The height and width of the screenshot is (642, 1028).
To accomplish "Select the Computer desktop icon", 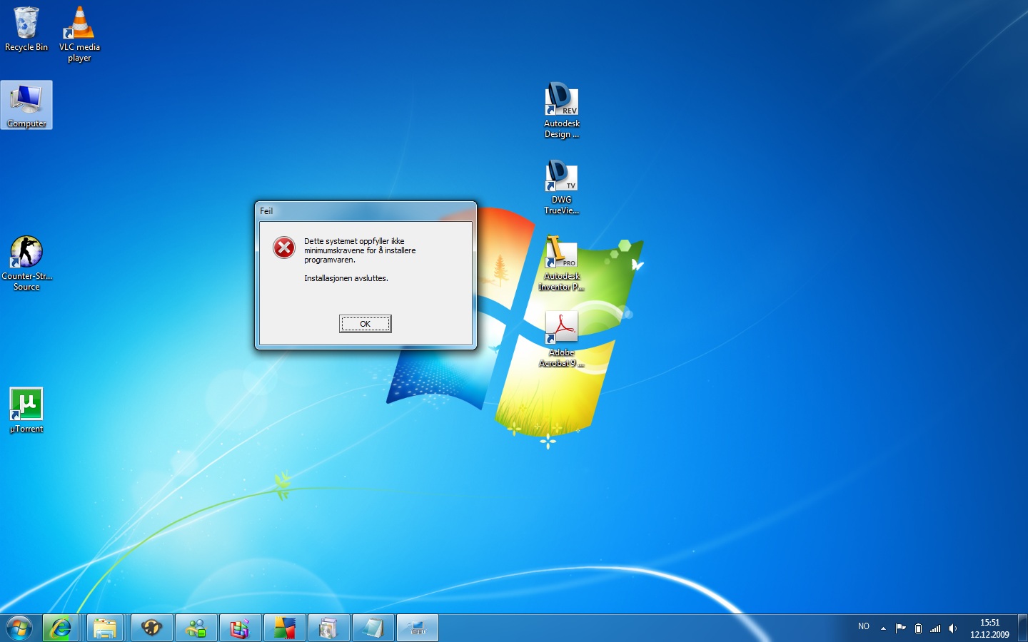I will 26,106.
